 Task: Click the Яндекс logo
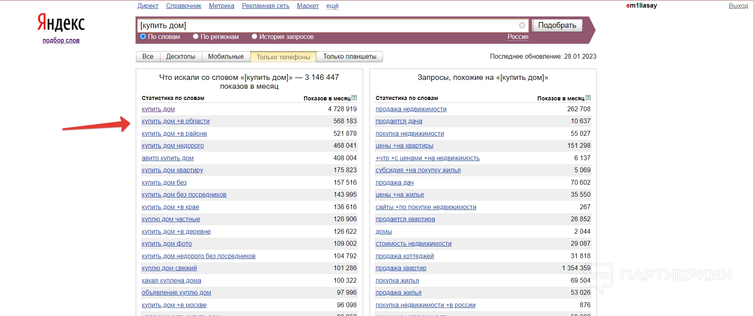click(x=61, y=22)
